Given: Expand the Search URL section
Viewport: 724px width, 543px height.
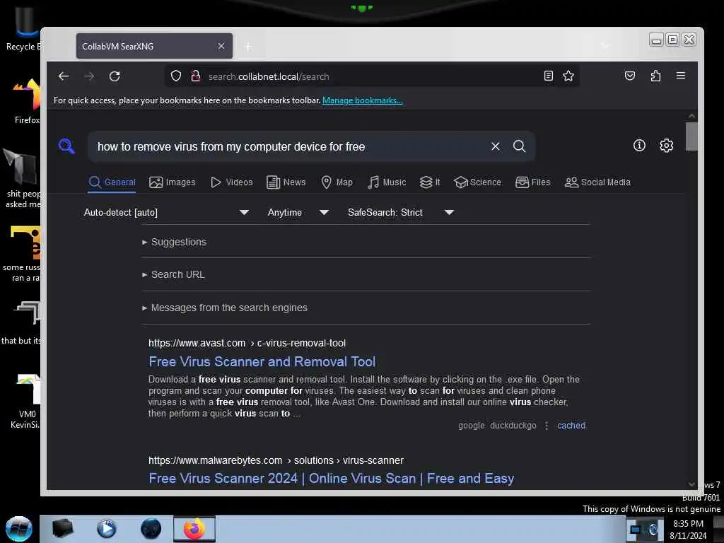Looking at the screenshot, I should (174, 275).
